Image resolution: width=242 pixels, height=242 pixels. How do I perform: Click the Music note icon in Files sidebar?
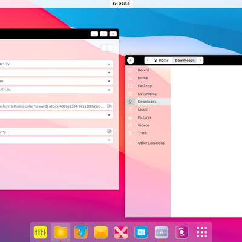click(130, 110)
